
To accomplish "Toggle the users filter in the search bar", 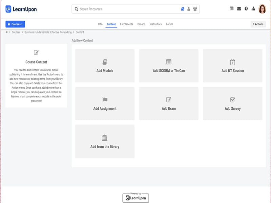I will tap(188, 9).
